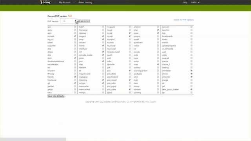Disable the json extension

coord(103,61)
